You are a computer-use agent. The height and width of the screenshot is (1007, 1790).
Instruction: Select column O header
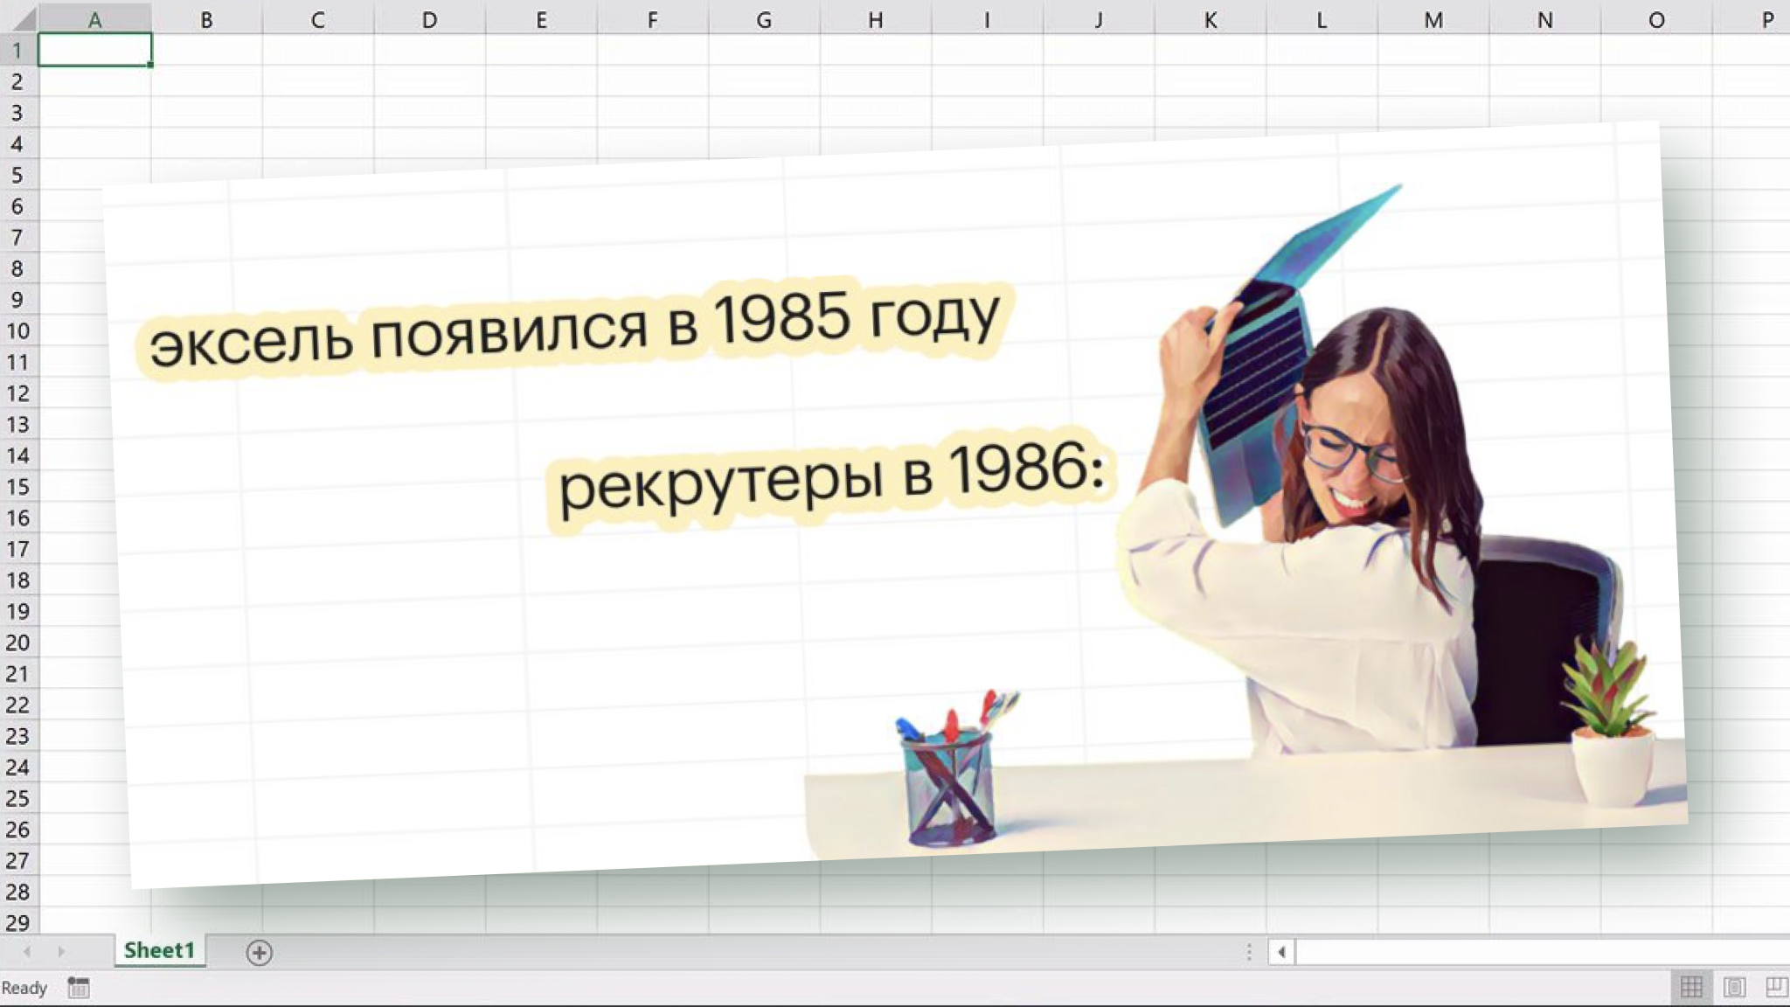(x=1656, y=19)
